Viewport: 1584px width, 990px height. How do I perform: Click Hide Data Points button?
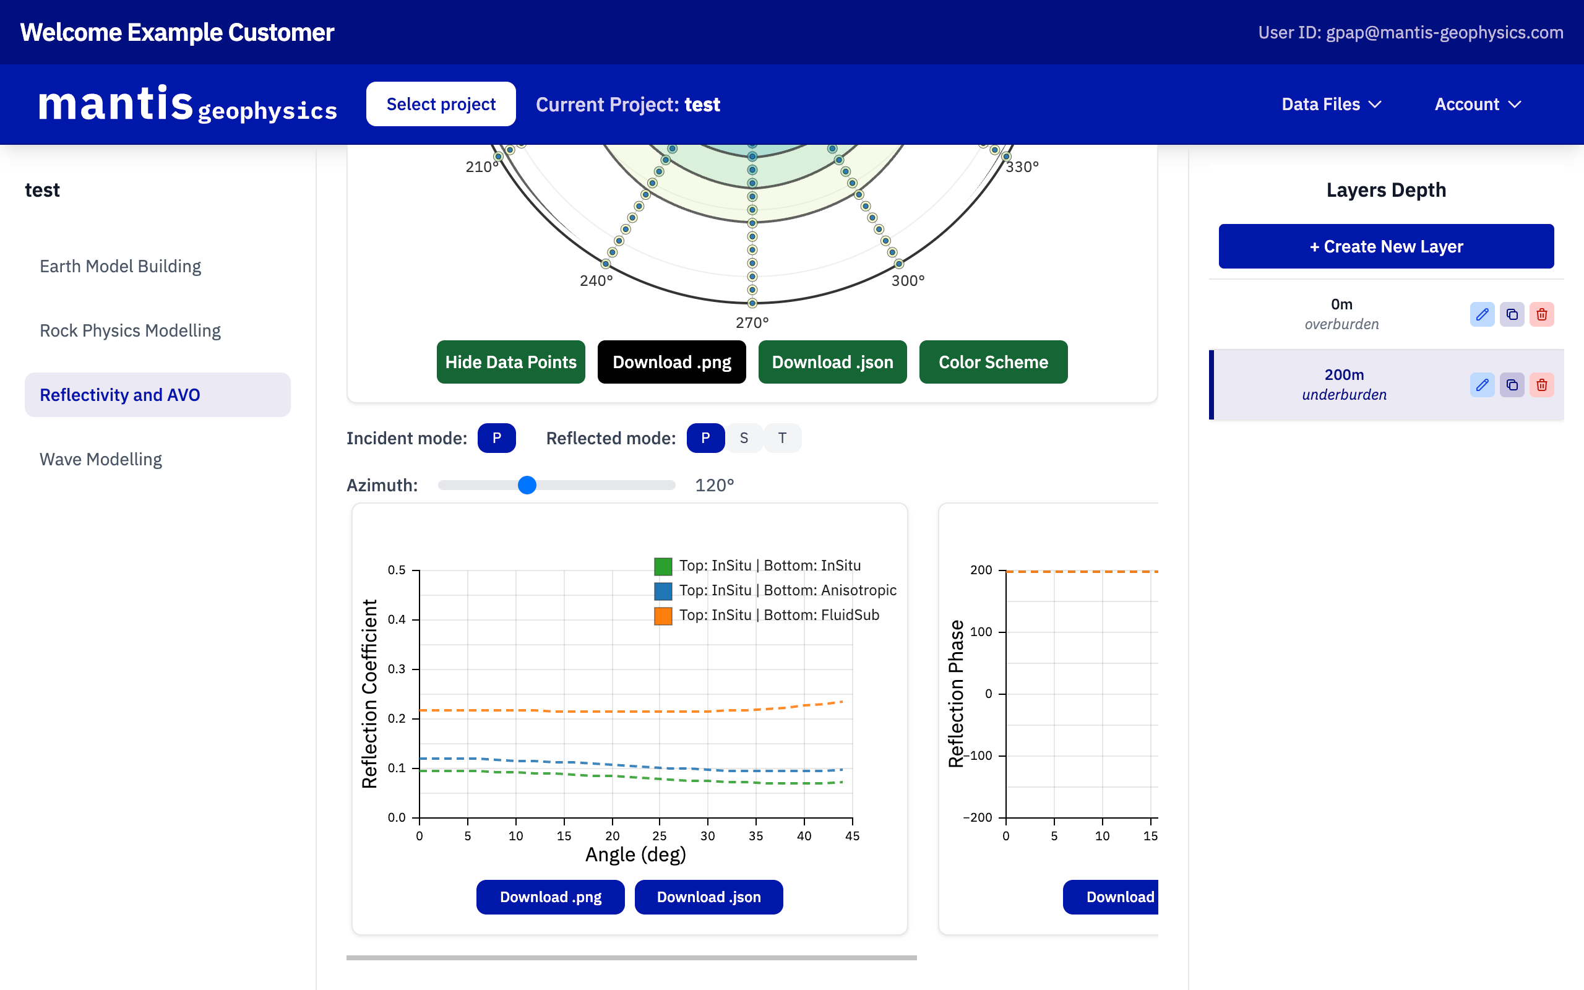510,362
